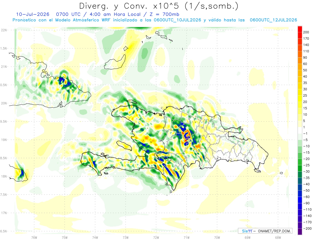Screen dimensions: 312x241
Task: Click the 'SisTT' logo text
Action: (247, 231)
